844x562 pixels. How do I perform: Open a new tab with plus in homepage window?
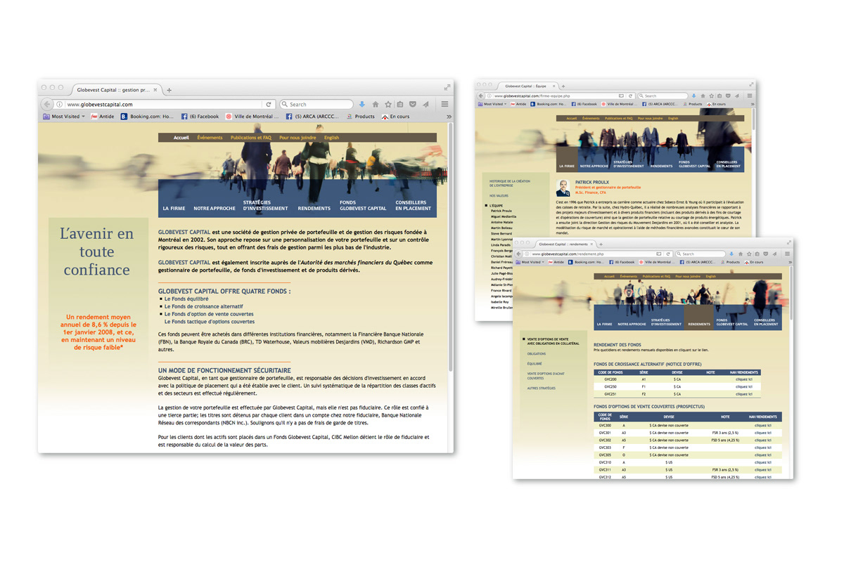pyautogui.click(x=169, y=90)
